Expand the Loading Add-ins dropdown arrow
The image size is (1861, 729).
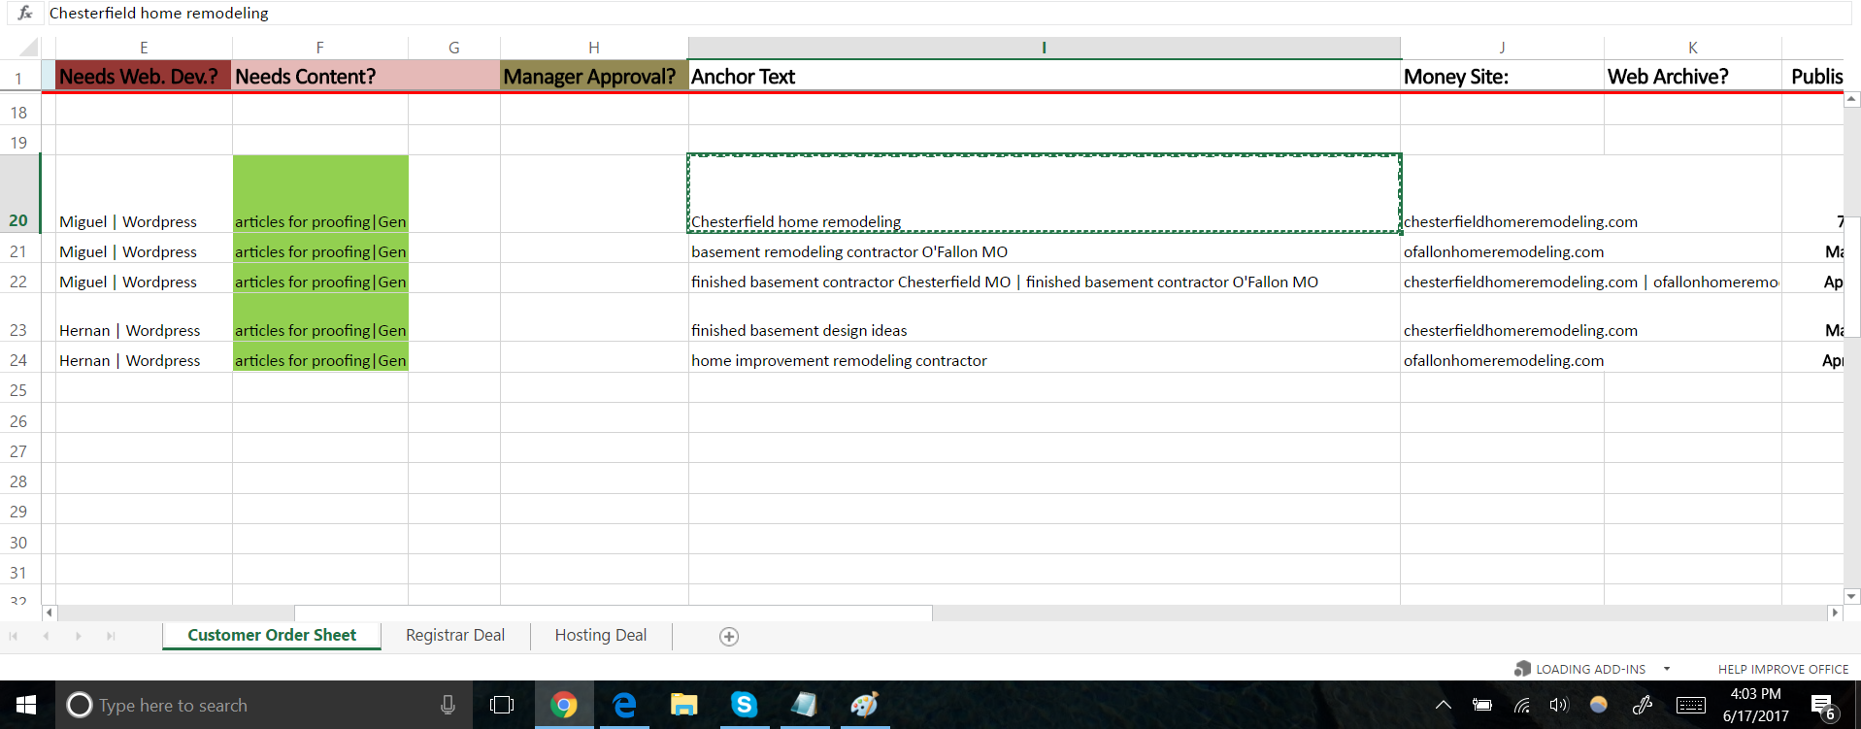tap(1667, 669)
